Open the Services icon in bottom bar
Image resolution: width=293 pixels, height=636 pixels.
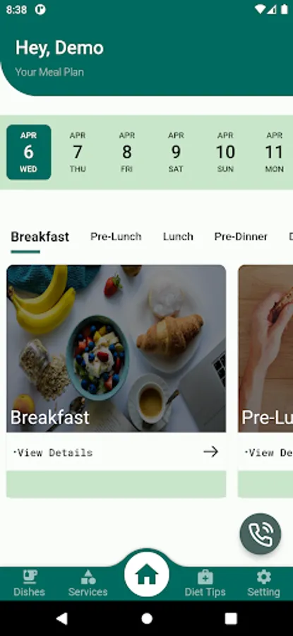[x=88, y=576]
